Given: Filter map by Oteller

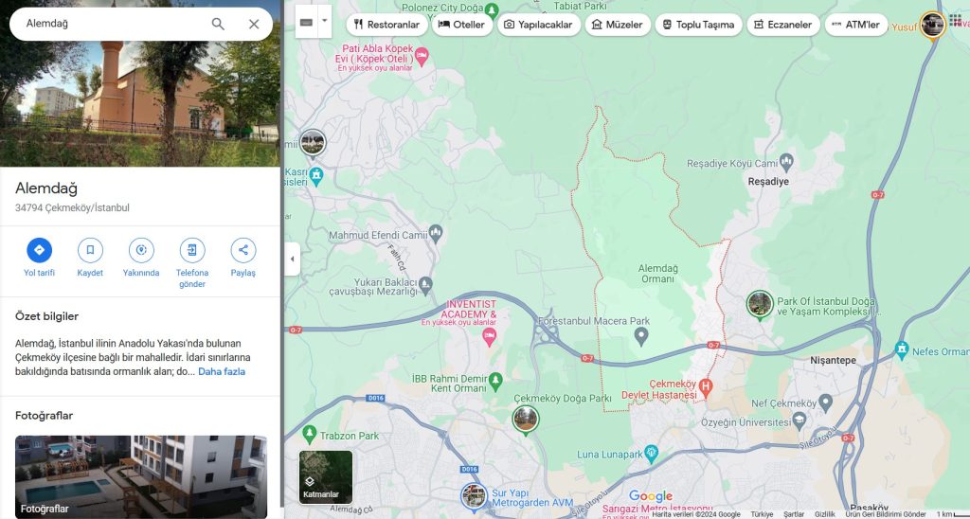Looking at the screenshot, I should click(461, 25).
